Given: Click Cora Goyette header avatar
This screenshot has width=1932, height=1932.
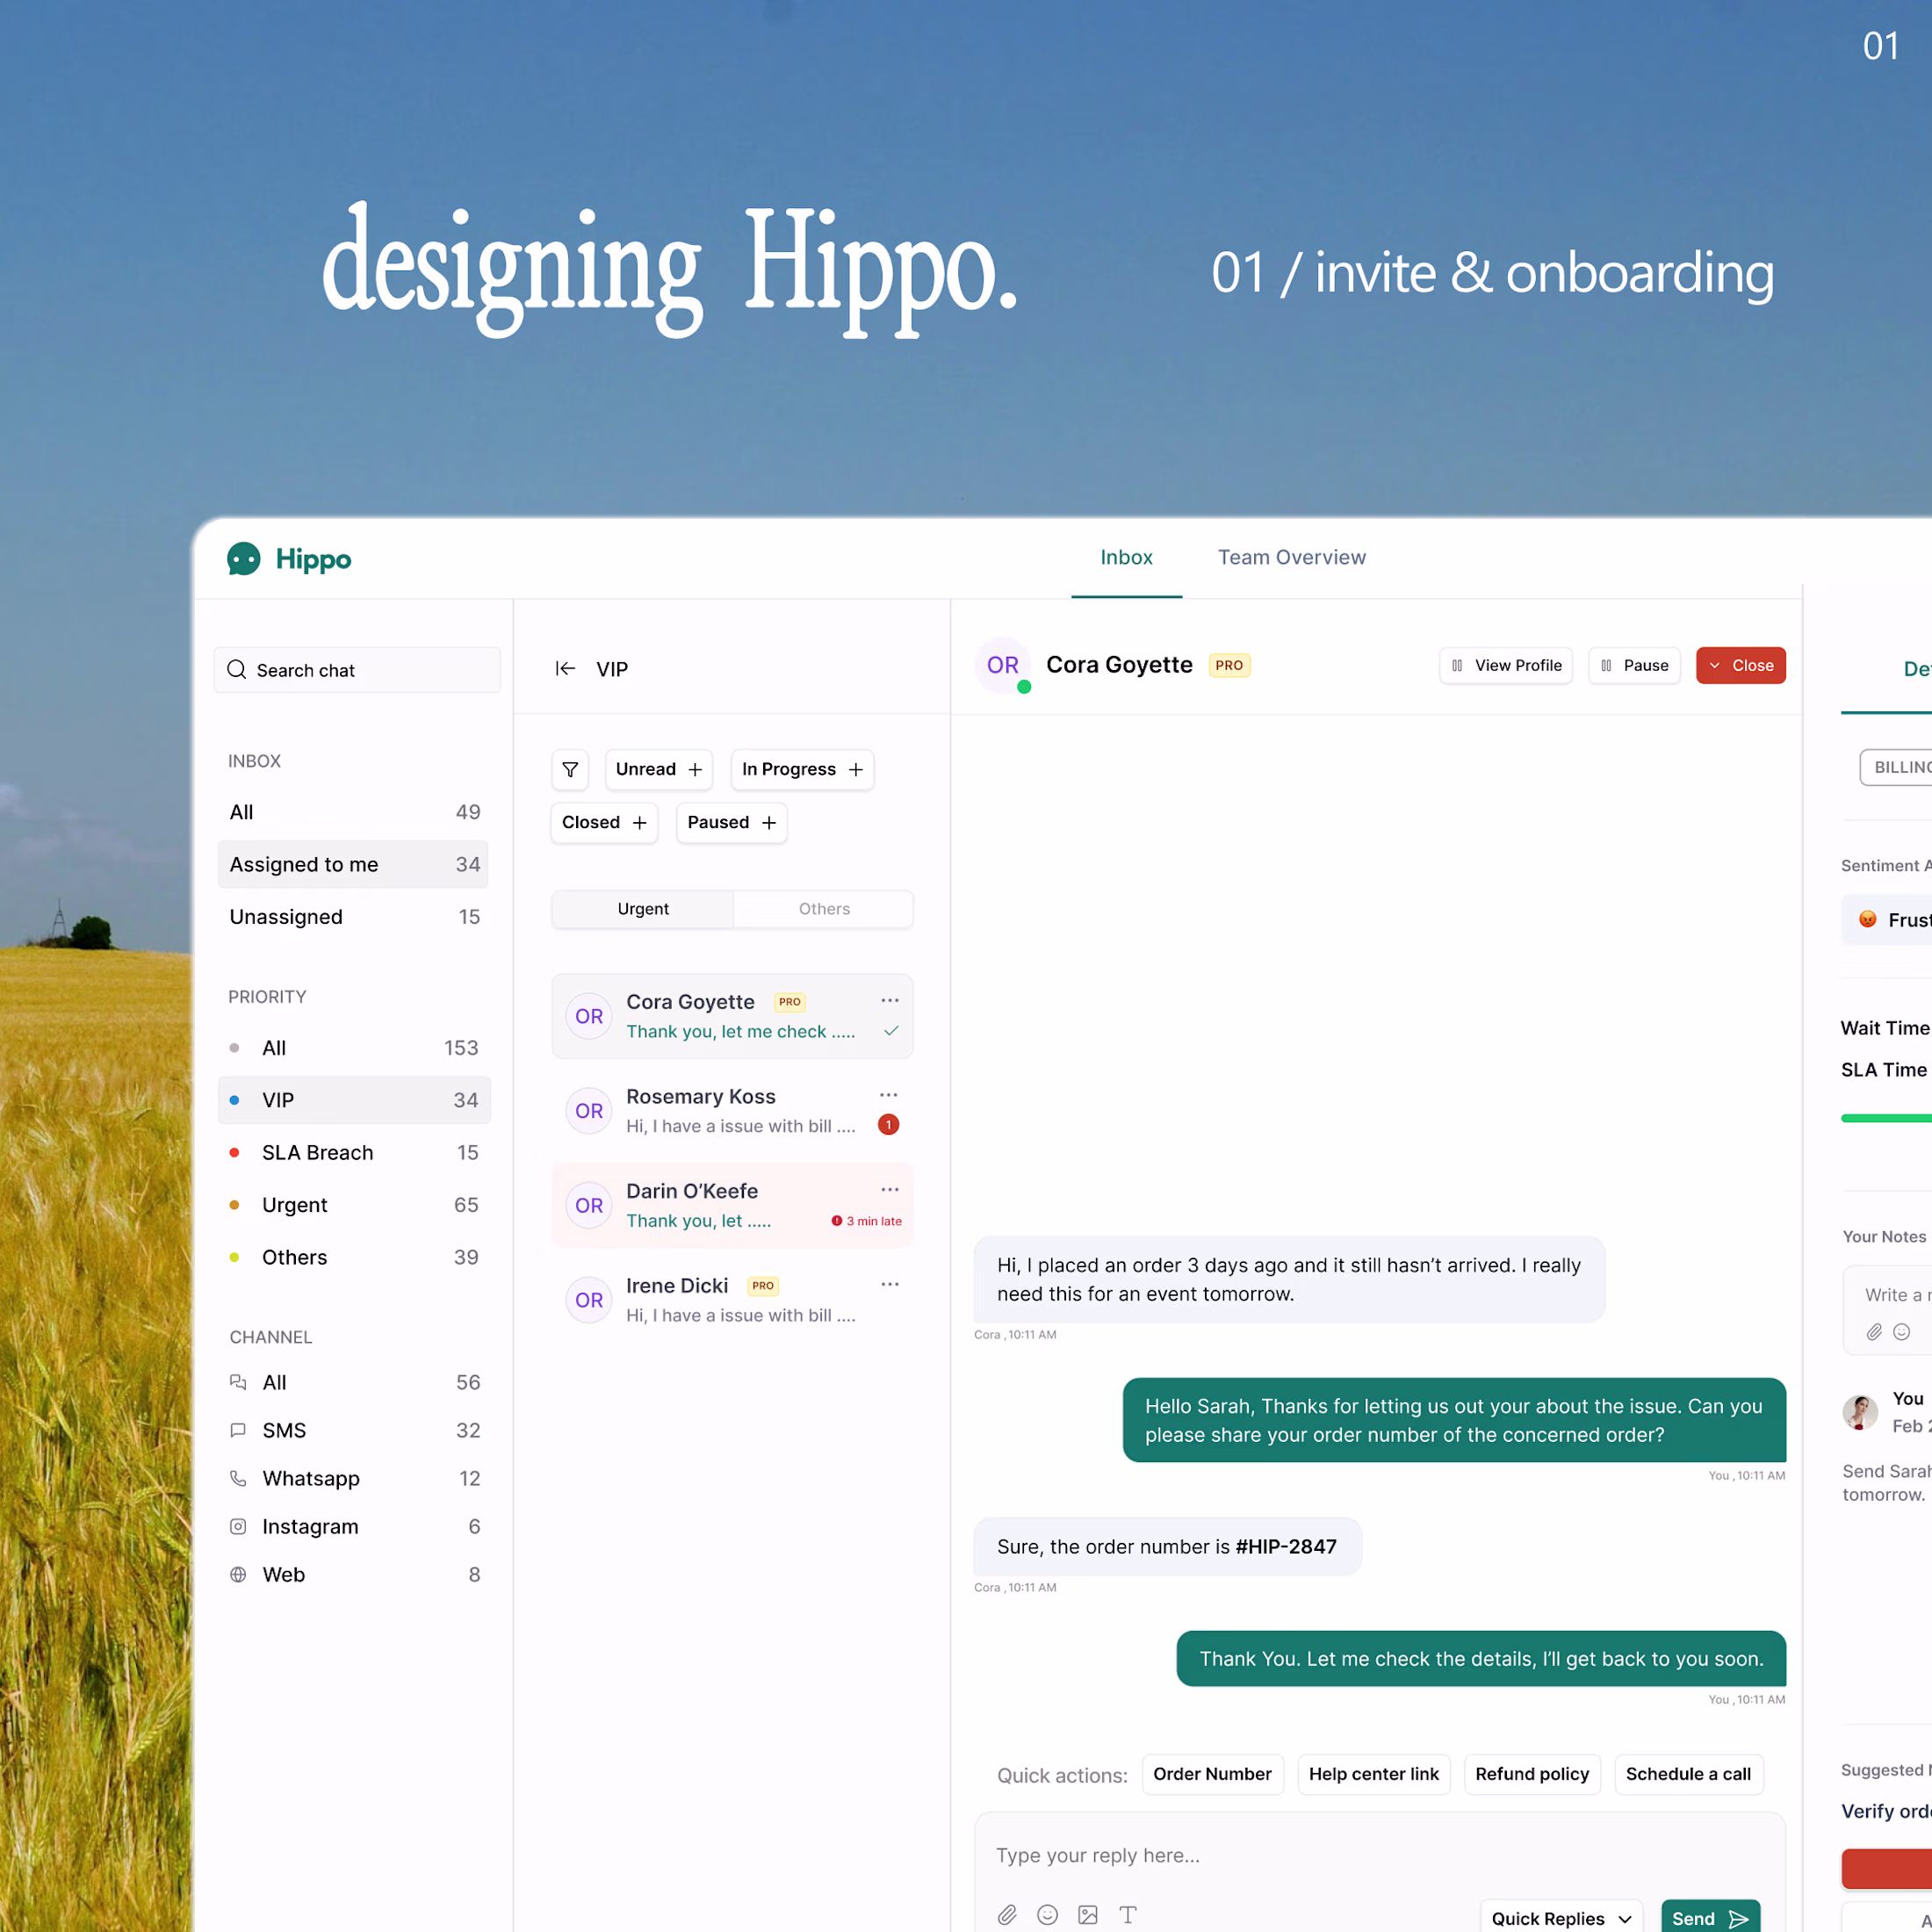Looking at the screenshot, I should pyautogui.click(x=1003, y=666).
